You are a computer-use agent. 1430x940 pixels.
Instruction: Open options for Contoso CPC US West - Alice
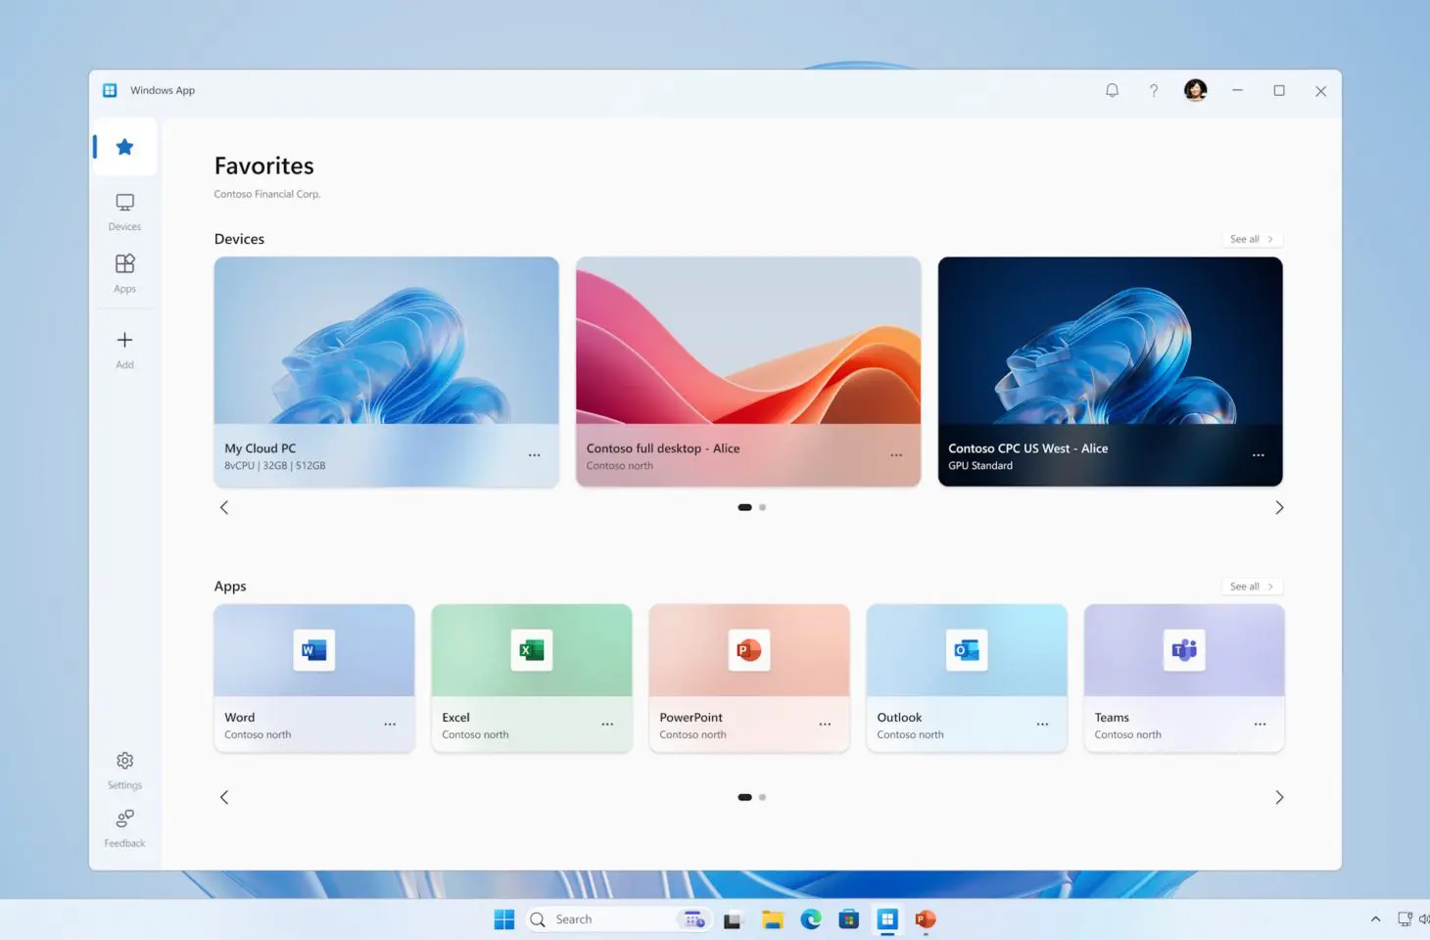tap(1258, 454)
